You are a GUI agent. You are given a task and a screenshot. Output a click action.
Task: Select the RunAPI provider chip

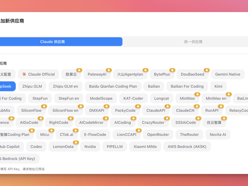(x=212, y=110)
